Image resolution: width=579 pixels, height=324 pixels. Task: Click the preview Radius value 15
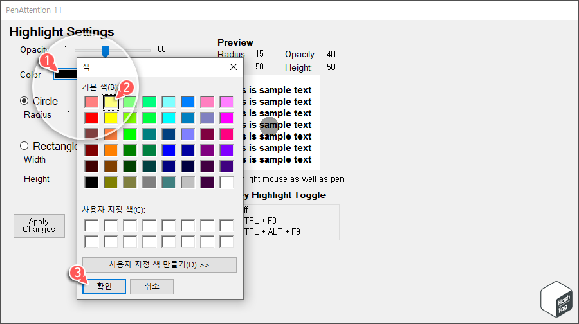(x=260, y=54)
